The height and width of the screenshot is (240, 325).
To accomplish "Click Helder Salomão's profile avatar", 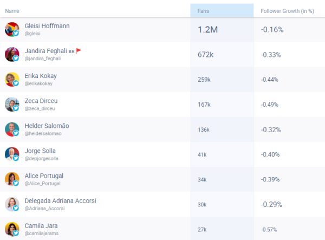I will [x=12, y=129].
